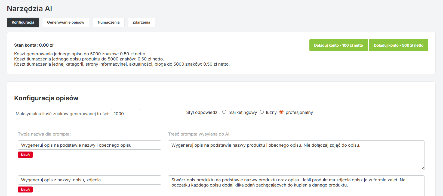Click the first prompt name input field
The image size is (443, 196).
coord(89,145)
